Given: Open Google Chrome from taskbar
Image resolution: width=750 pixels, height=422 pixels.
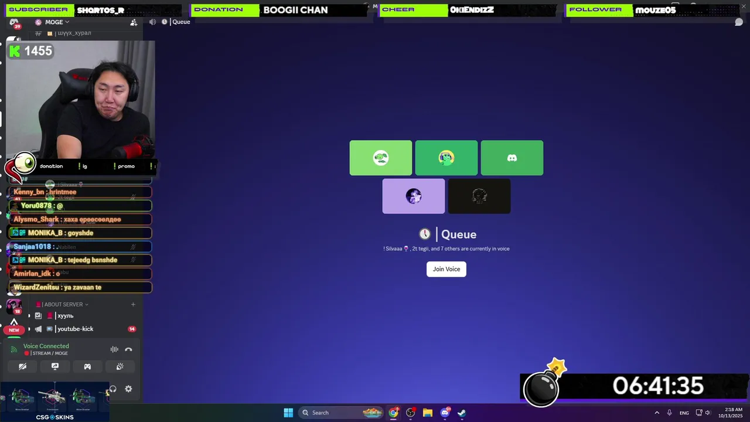Looking at the screenshot, I should tap(393, 413).
